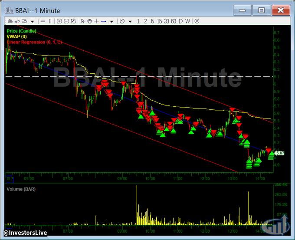
Task: Click the Volume (BAR) label
Action: tap(21, 189)
